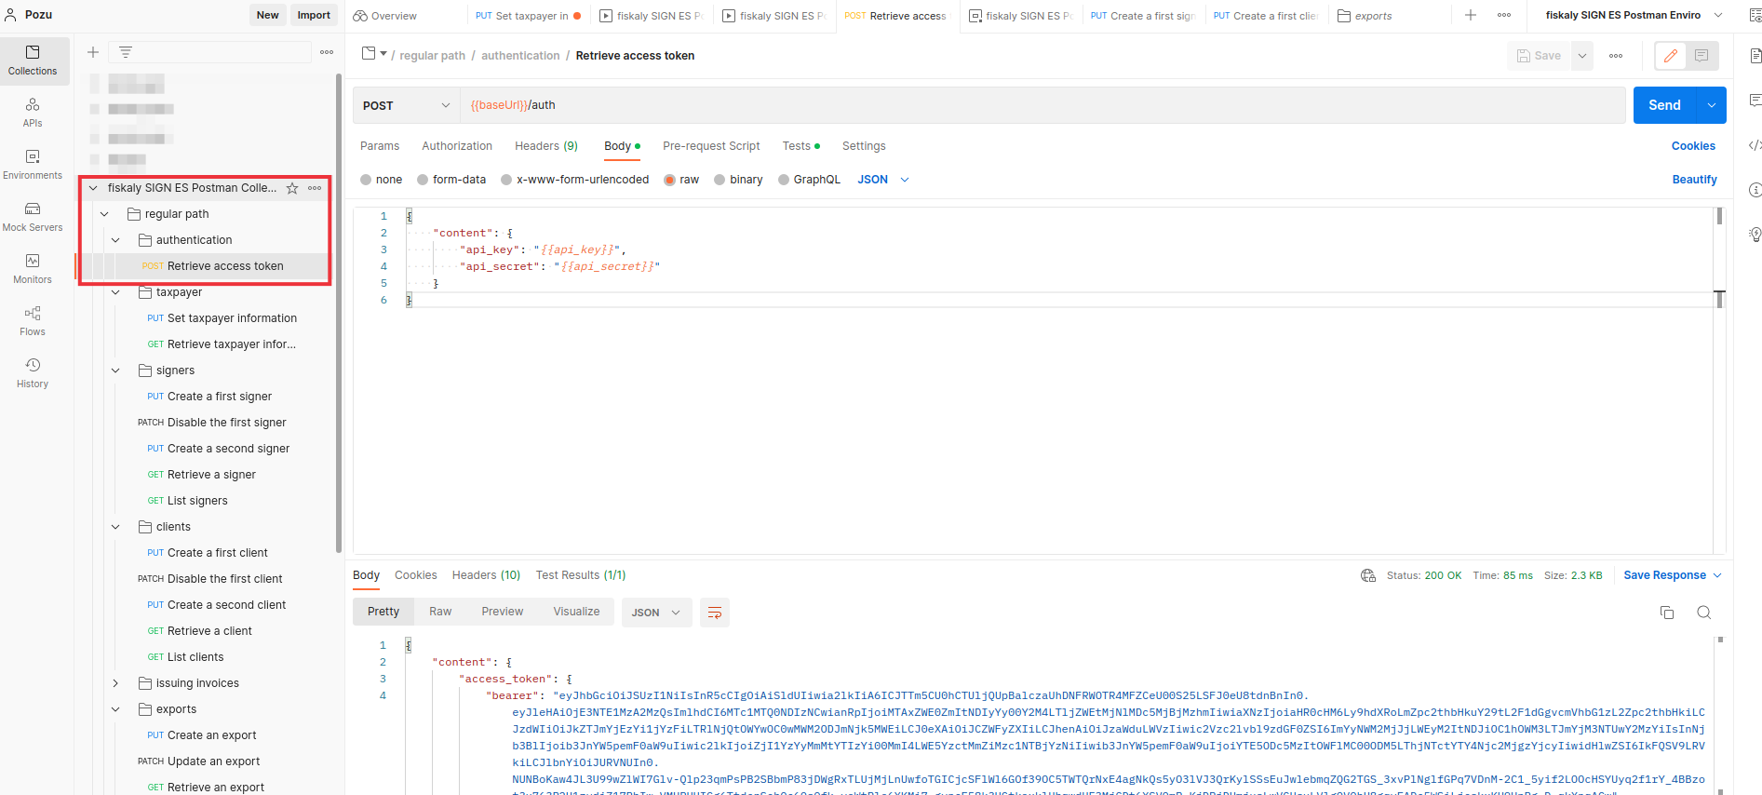View the Test Results (1/1) tab

581,575
